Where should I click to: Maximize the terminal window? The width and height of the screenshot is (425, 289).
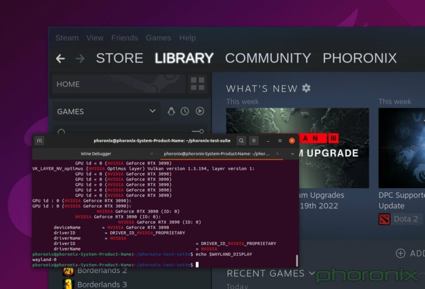point(280,140)
